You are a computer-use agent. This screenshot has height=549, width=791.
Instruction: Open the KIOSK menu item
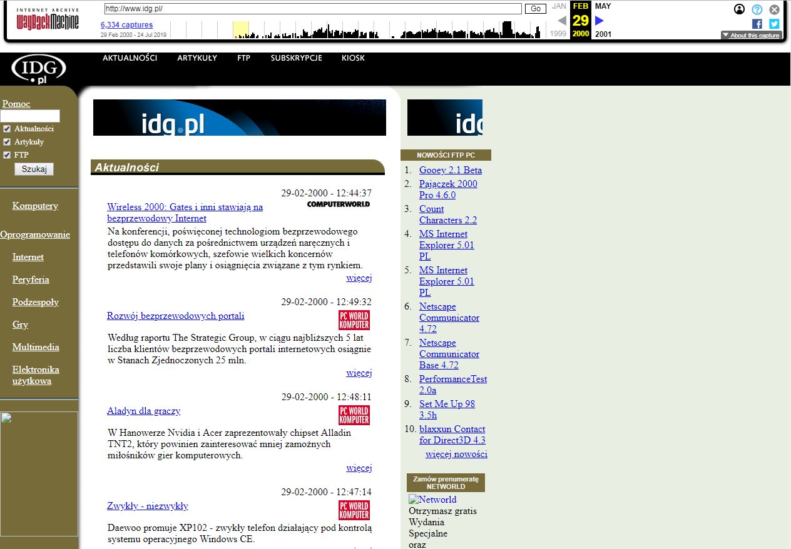pyautogui.click(x=353, y=58)
